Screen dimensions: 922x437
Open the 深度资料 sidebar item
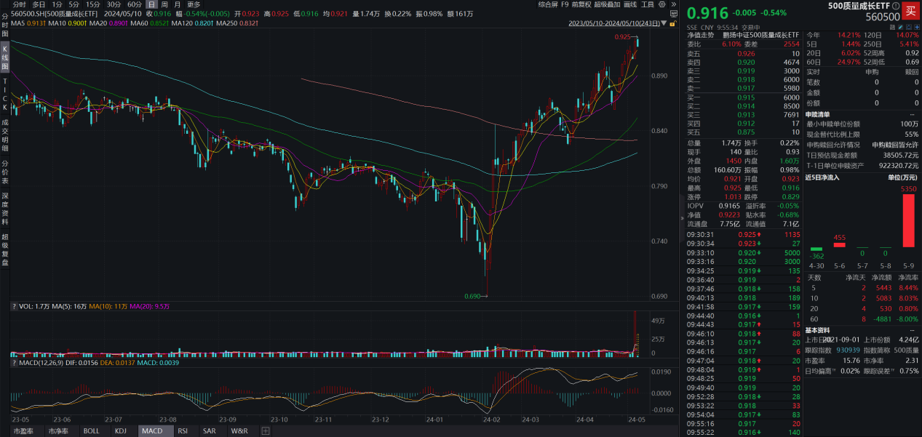pos(5,209)
